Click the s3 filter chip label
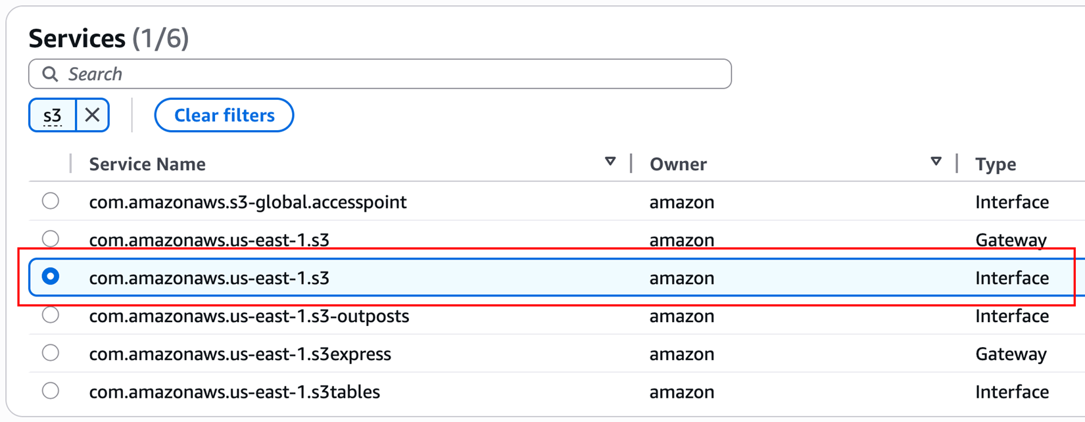Screen dimensions: 1085x422 coord(53,116)
